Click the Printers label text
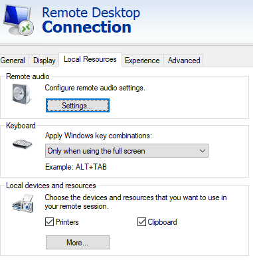The image size is (253, 262). [67, 222]
